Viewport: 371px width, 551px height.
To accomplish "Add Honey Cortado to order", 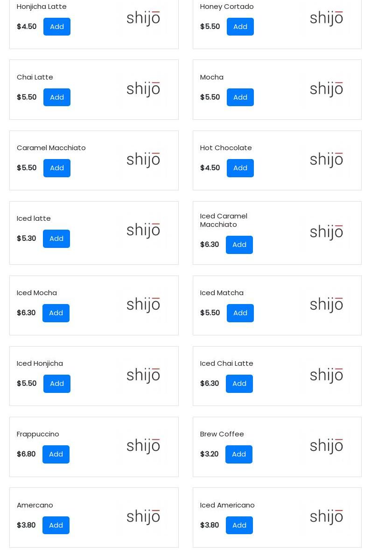I will (240, 27).
